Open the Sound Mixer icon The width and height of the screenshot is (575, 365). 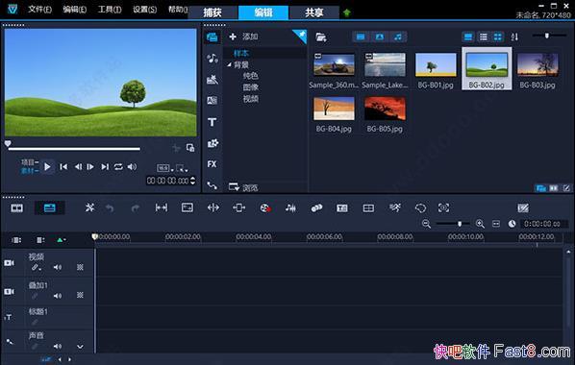290,208
